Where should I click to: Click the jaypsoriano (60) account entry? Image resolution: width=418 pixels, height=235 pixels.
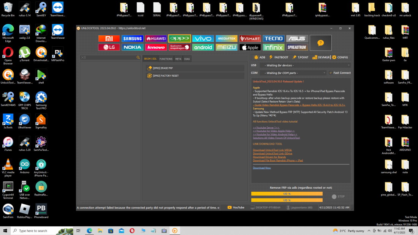pyautogui.click(x=299, y=207)
